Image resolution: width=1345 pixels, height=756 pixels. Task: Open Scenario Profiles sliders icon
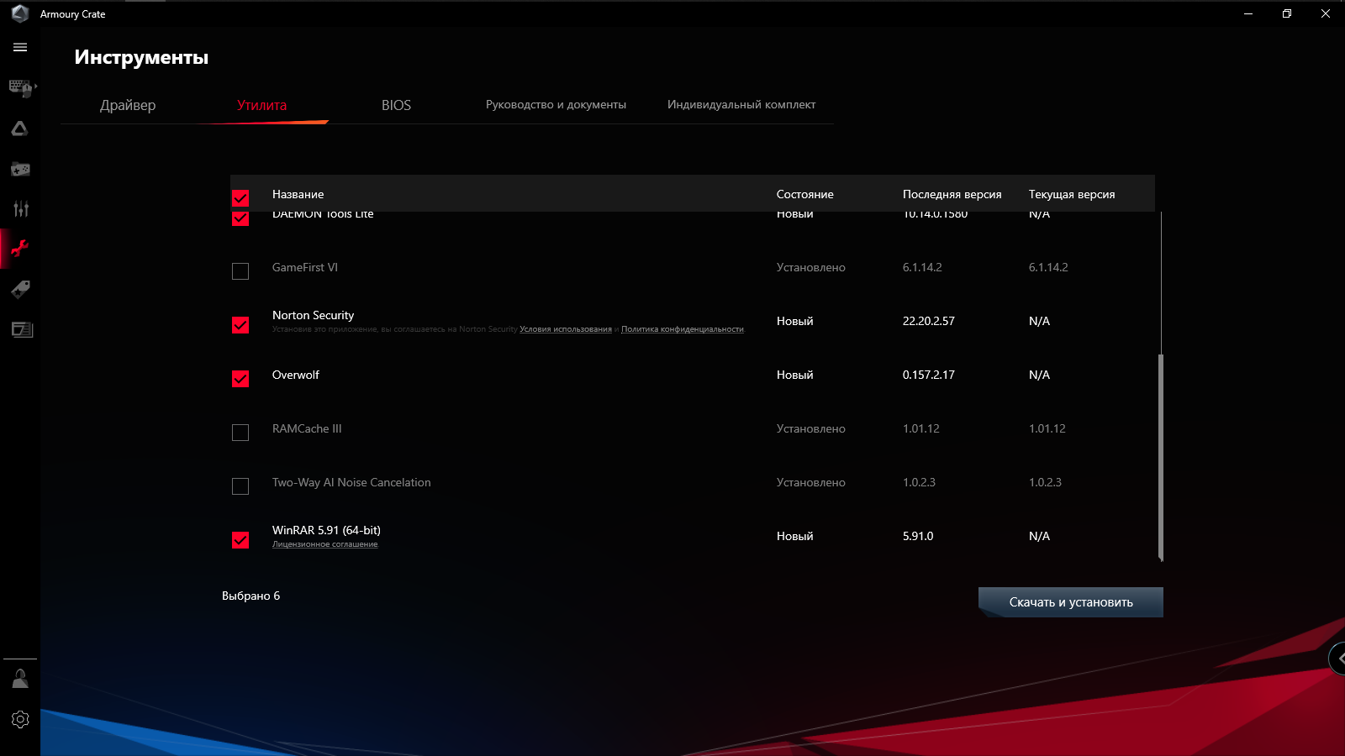coord(20,208)
